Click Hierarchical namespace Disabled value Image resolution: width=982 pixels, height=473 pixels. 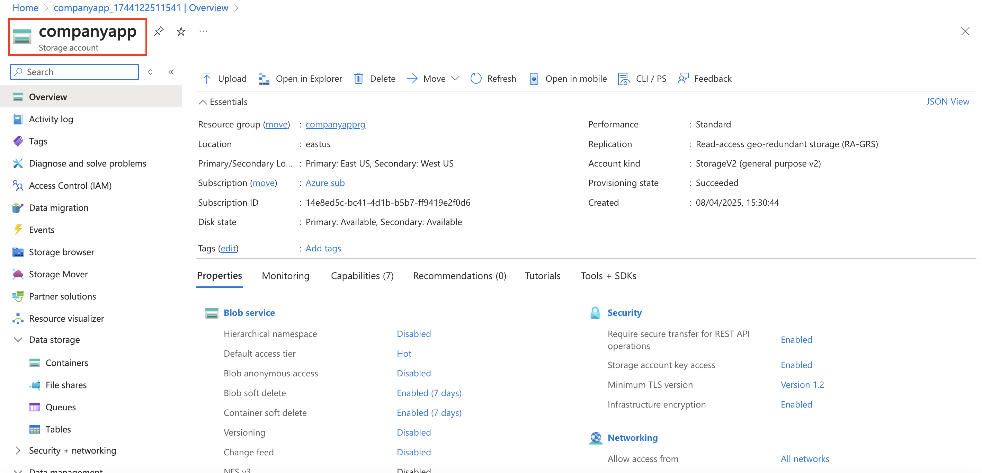point(414,333)
